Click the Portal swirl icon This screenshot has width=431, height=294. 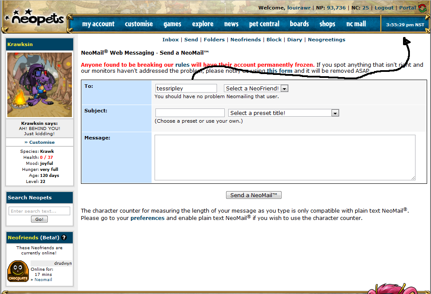click(422, 8)
